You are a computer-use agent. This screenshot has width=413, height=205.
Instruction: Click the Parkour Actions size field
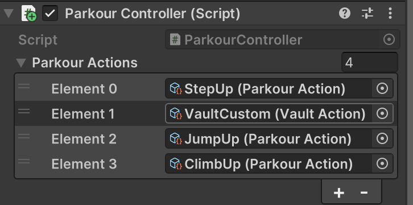pos(370,63)
